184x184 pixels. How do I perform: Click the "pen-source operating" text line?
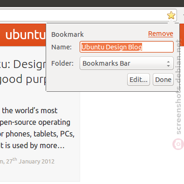35,123
